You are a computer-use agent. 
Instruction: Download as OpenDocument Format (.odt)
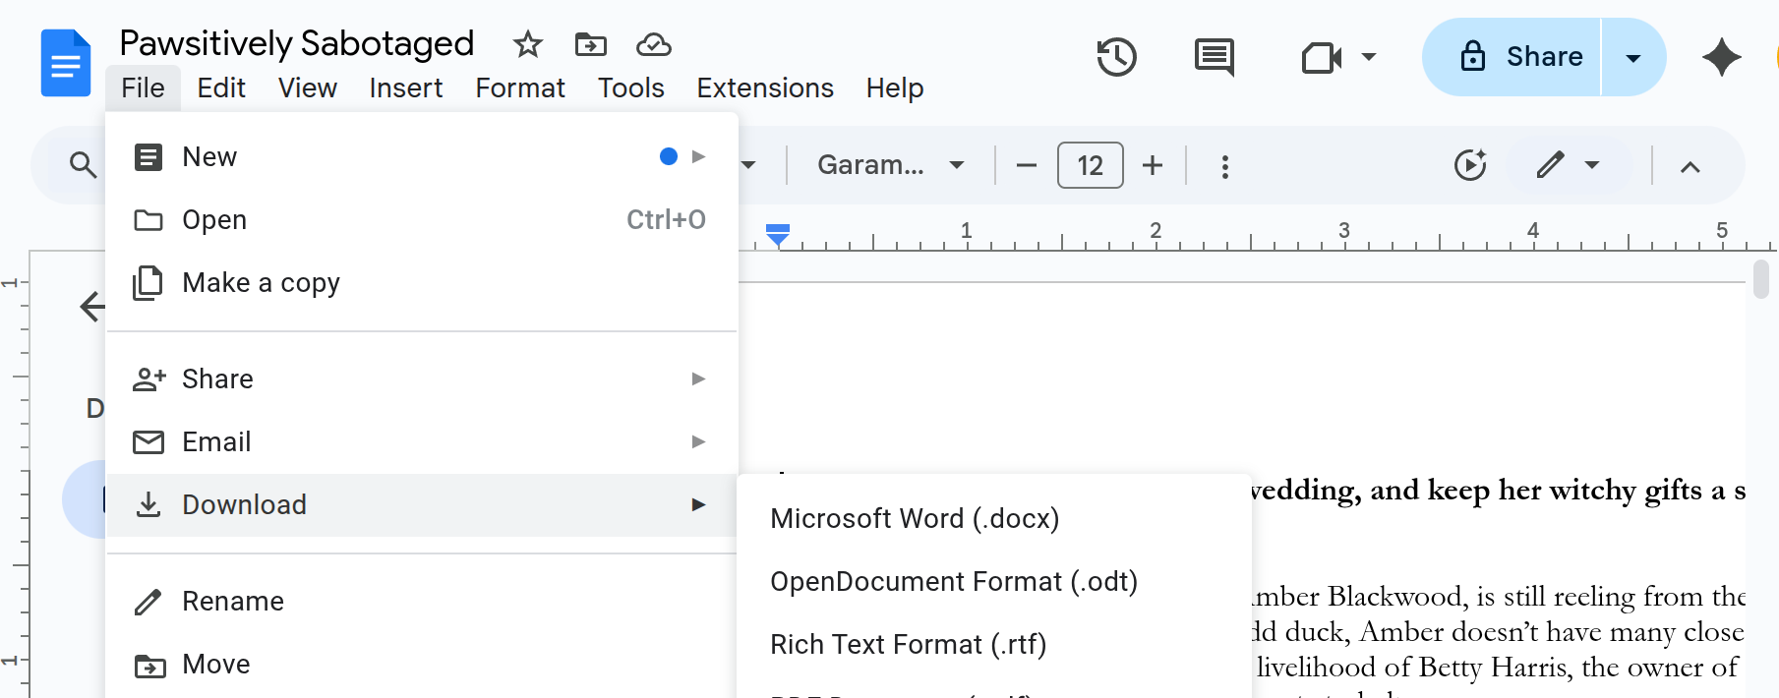[994, 581]
